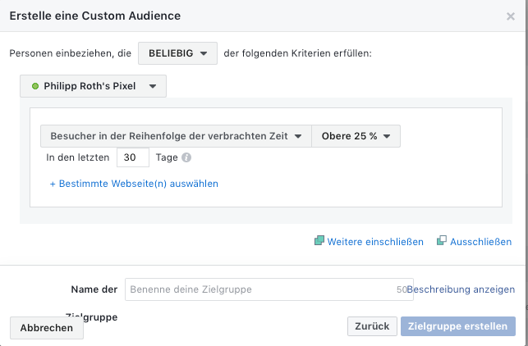Open Beschreibung anzeigen link
528x346 pixels.
pos(461,289)
